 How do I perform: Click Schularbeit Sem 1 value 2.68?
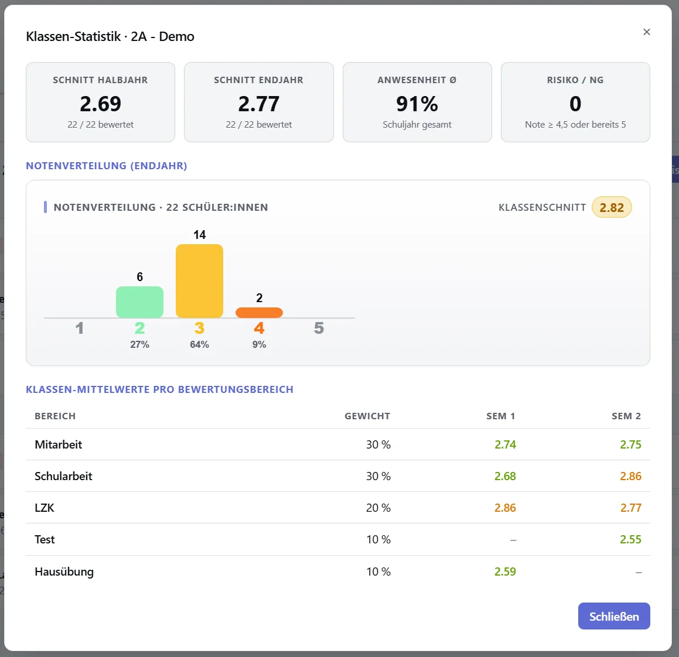(505, 476)
